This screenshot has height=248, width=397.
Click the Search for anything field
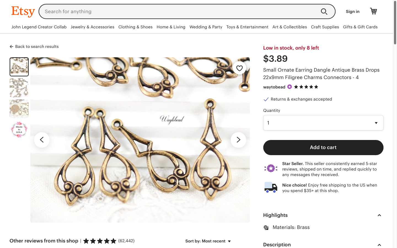click(x=179, y=12)
